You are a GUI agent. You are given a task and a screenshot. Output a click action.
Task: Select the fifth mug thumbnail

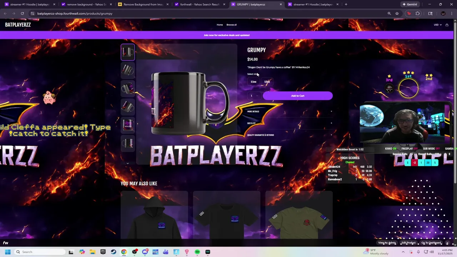tap(128, 125)
